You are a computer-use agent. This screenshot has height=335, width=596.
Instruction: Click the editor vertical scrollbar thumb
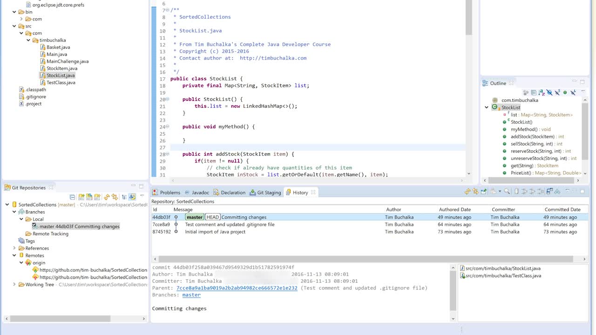pos(469,18)
